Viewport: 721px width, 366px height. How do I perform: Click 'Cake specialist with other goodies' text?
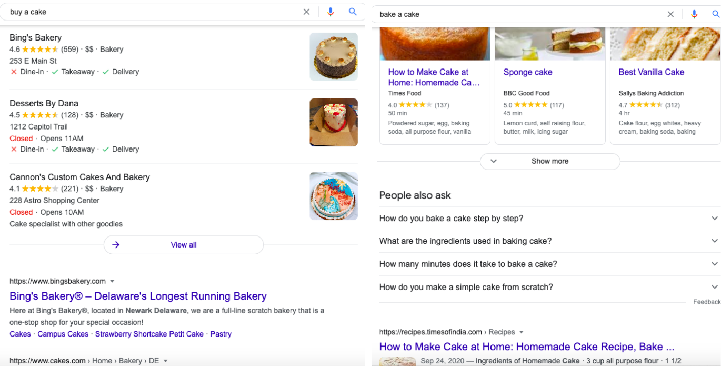pos(66,224)
